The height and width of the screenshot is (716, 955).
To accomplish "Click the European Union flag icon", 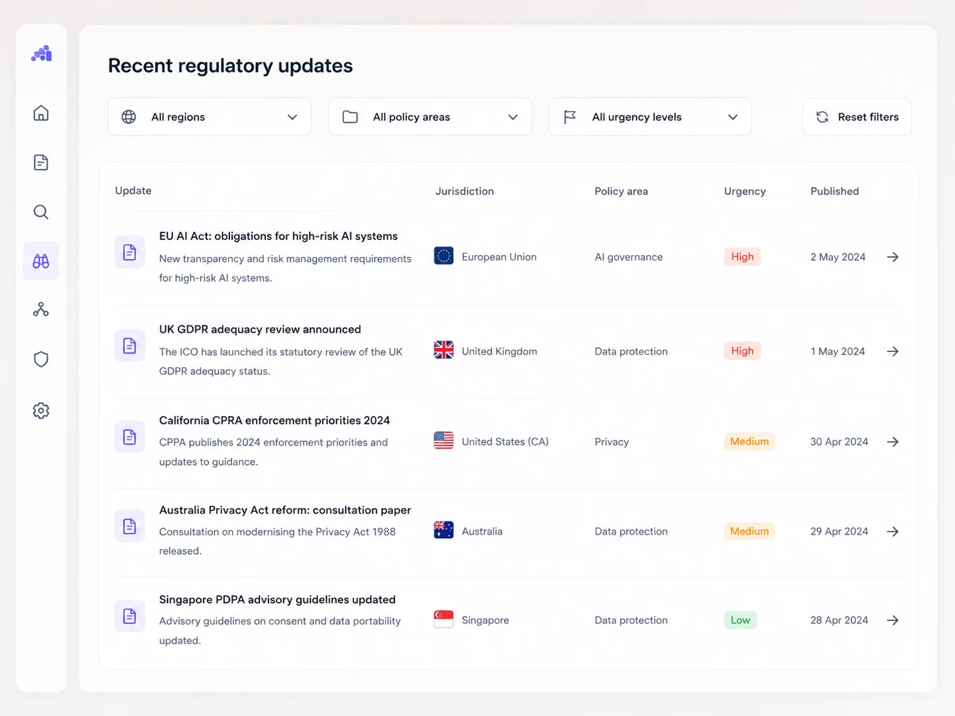I will coord(444,256).
